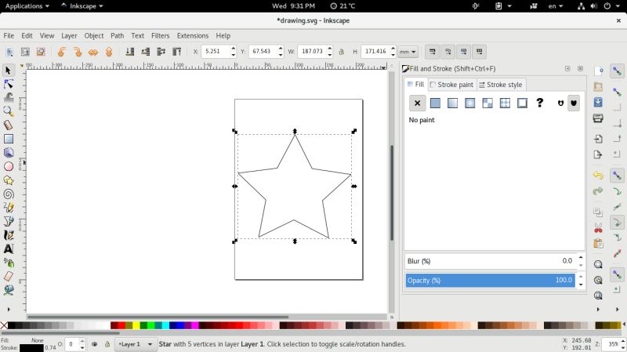Image resolution: width=627 pixels, height=352 pixels.
Task: Open the Extensions menu
Action: tap(193, 35)
